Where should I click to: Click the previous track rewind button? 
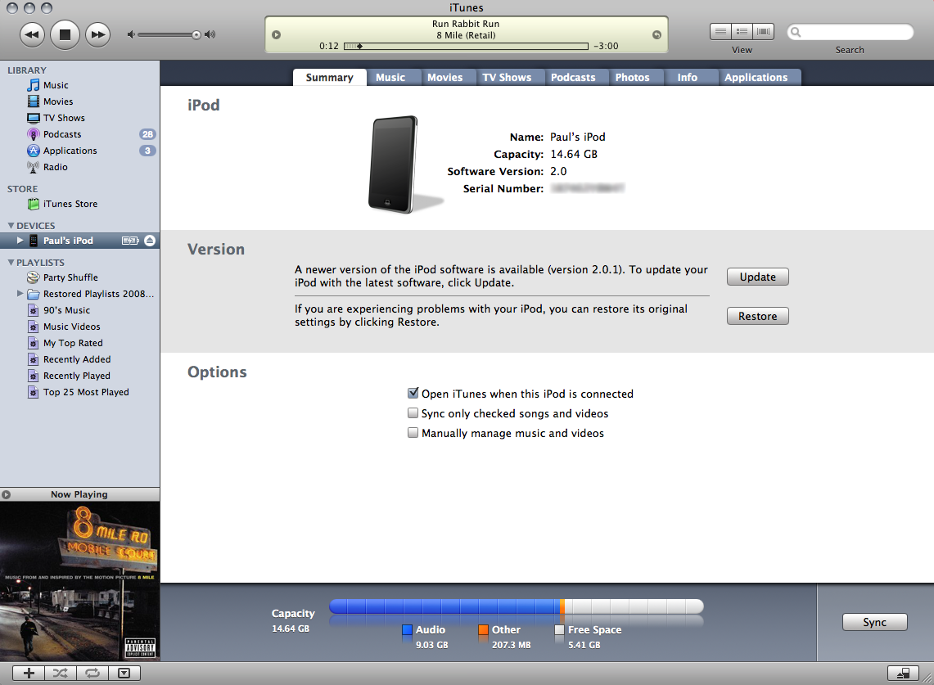coord(32,34)
